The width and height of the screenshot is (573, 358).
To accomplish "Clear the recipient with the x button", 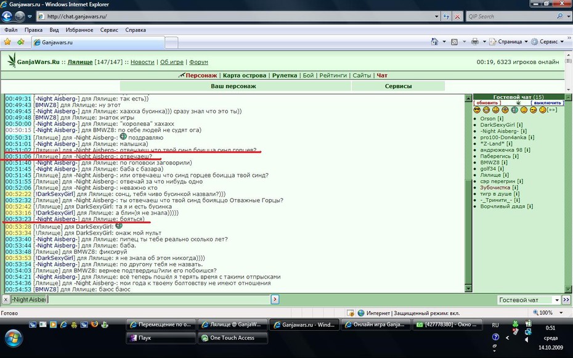I will [6, 299].
